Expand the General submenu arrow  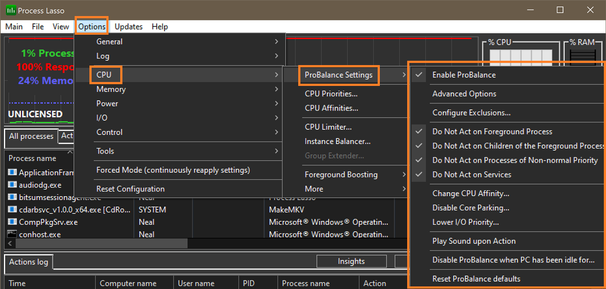277,42
